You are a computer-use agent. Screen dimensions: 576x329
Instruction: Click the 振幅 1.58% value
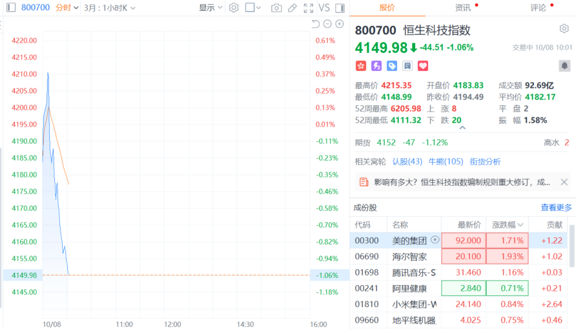tap(535, 120)
